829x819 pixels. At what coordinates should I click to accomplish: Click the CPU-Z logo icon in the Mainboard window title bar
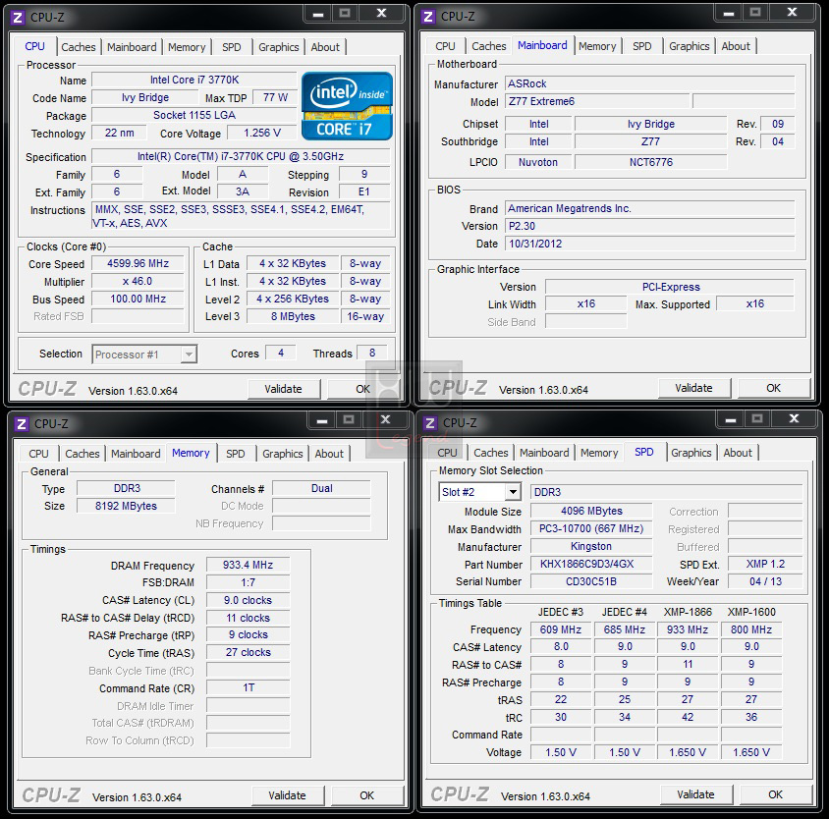[x=428, y=17]
